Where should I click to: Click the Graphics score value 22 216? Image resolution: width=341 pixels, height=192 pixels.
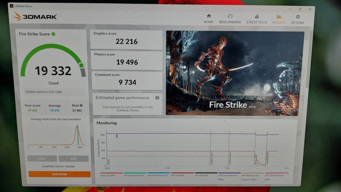click(x=126, y=42)
